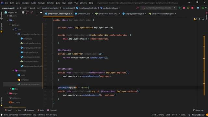
Task: Open the VCS menu
Action: point(76,3)
